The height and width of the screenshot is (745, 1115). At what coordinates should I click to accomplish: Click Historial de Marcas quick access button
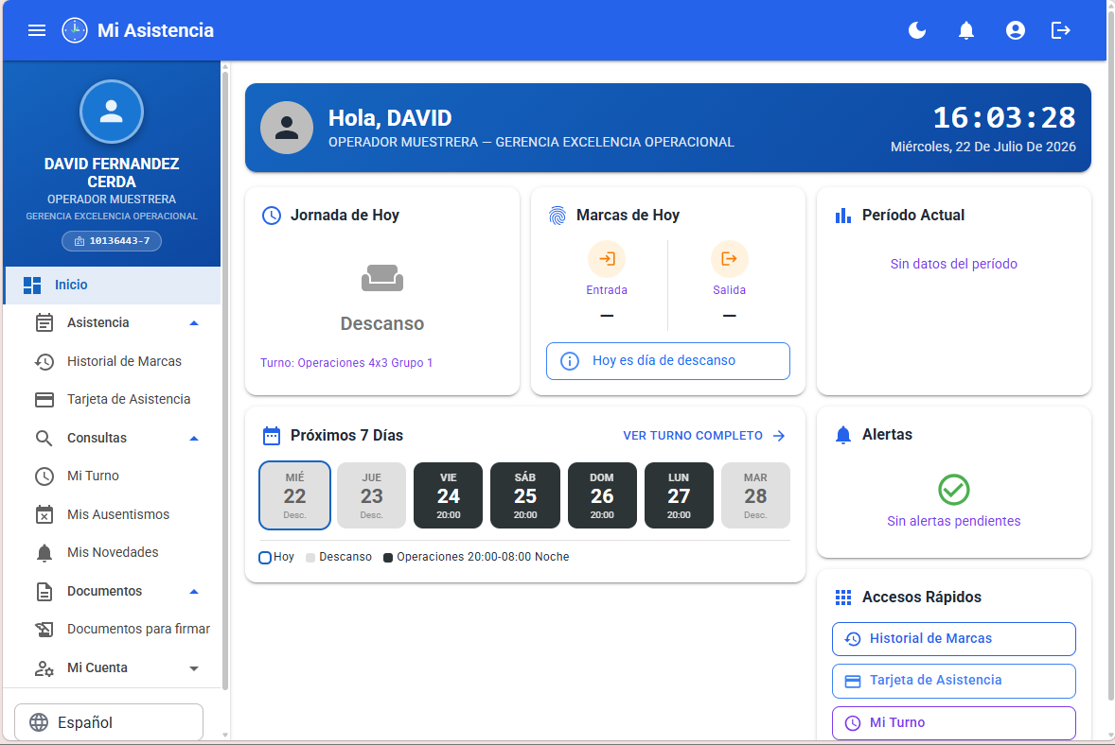pos(953,638)
